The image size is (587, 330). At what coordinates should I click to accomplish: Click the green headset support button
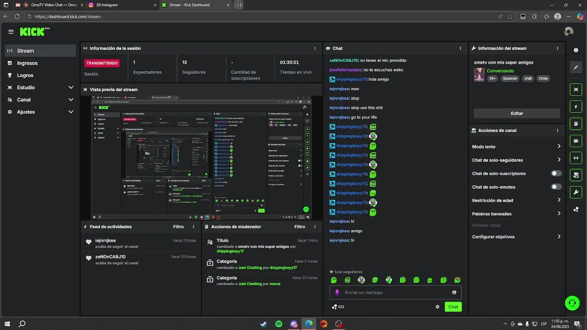coord(572,302)
